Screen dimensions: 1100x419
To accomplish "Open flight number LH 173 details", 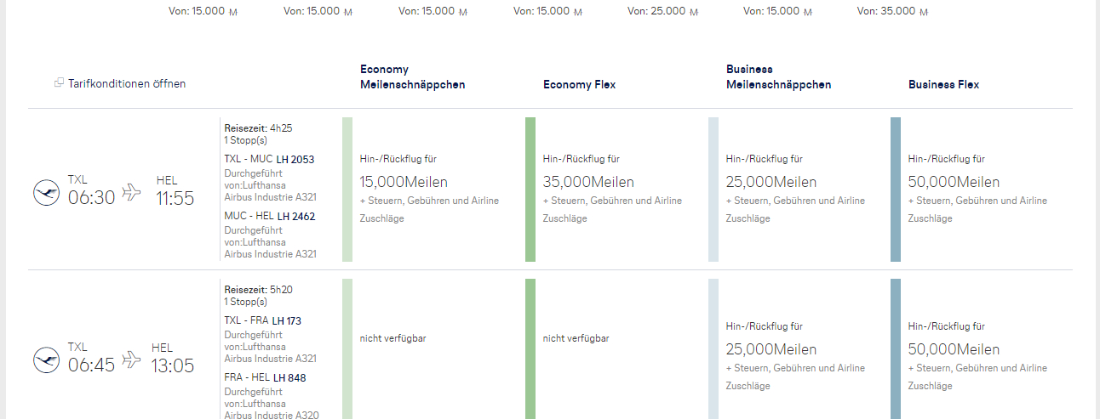I will (x=286, y=320).
